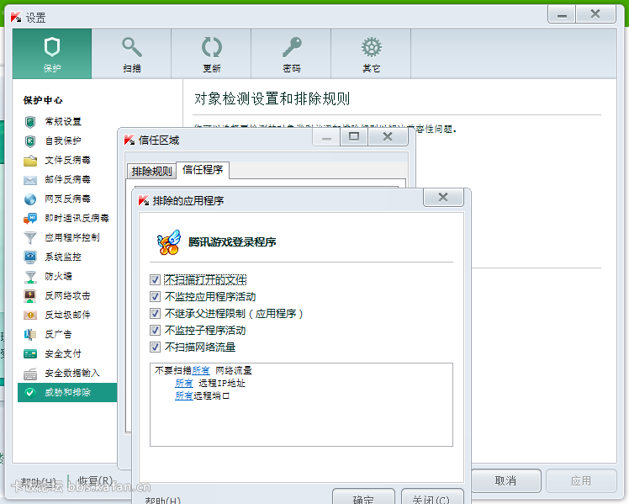Click 关闭(C) button in dialog

432,497
